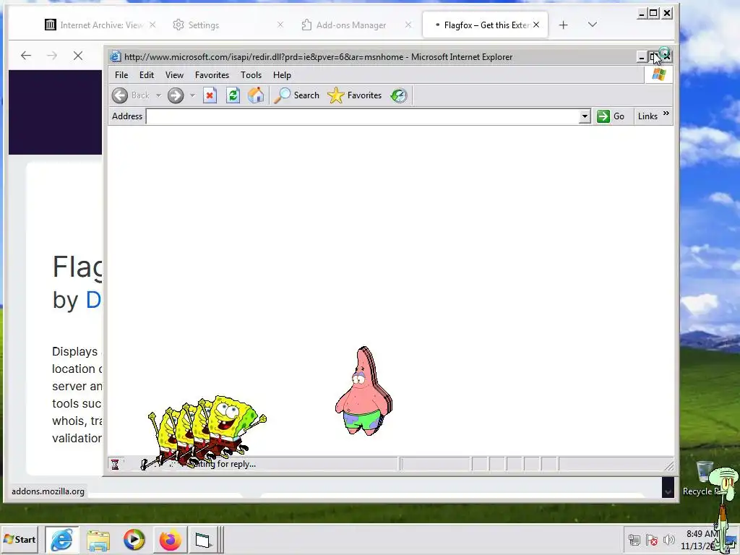The width and height of the screenshot is (740, 555).
Task: Click the Windows flag logo in IE
Action: pyautogui.click(x=659, y=74)
